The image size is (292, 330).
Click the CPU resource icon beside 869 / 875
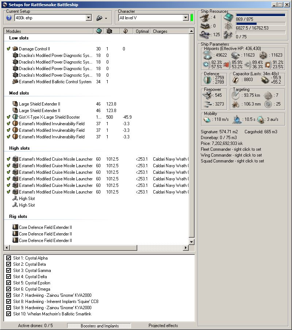tap(228, 18)
